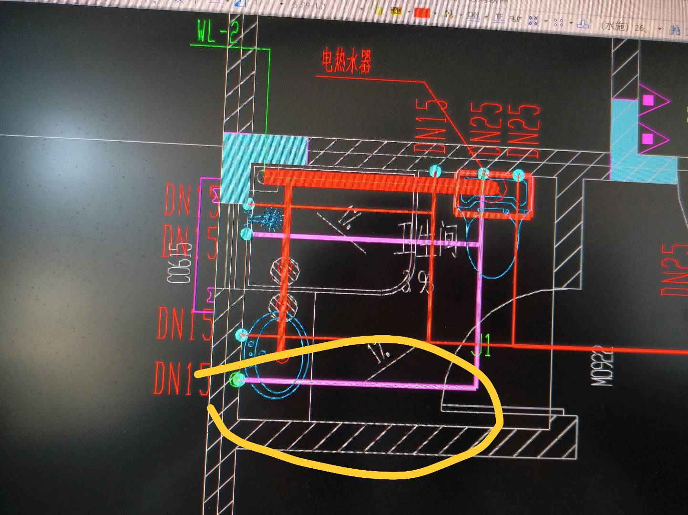The height and width of the screenshot is (515, 688).
Task: Click the yellow layer tool icon in toolbar
Action: click(x=396, y=11)
